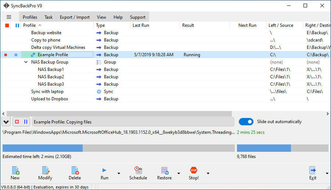Click the Restore button
This screenshot has height=190, width=331.
pos(164,173)
